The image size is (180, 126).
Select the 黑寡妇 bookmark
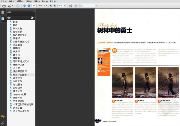(x=16, y=38)
